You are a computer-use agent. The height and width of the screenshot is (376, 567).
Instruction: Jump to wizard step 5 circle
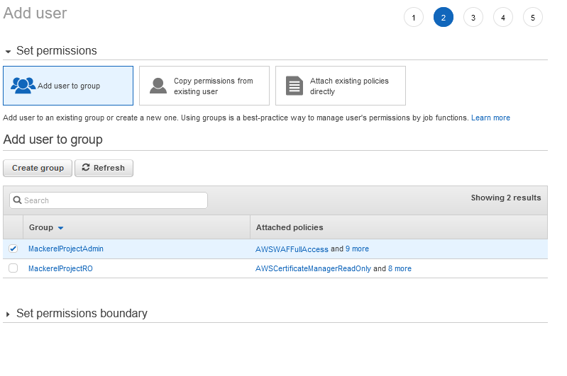pos(532,18)
